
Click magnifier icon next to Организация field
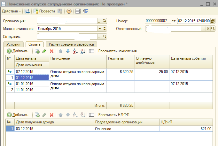click(105, 21)
